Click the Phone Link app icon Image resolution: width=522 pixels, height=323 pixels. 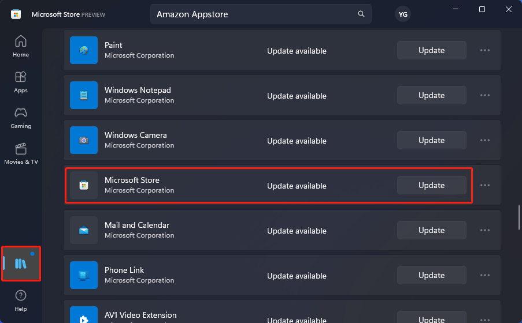pyautogui.click(x=84, y=275)
